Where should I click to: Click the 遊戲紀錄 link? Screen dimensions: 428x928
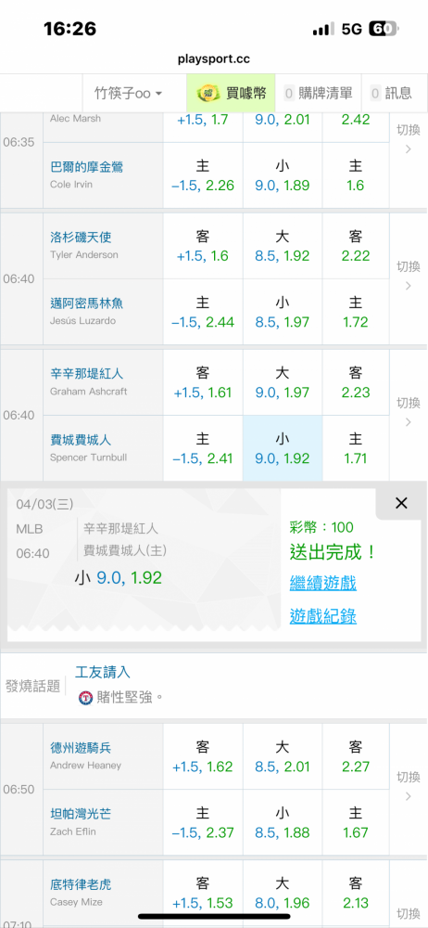coord(323,616)
